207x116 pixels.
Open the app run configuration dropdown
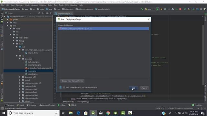150,9
